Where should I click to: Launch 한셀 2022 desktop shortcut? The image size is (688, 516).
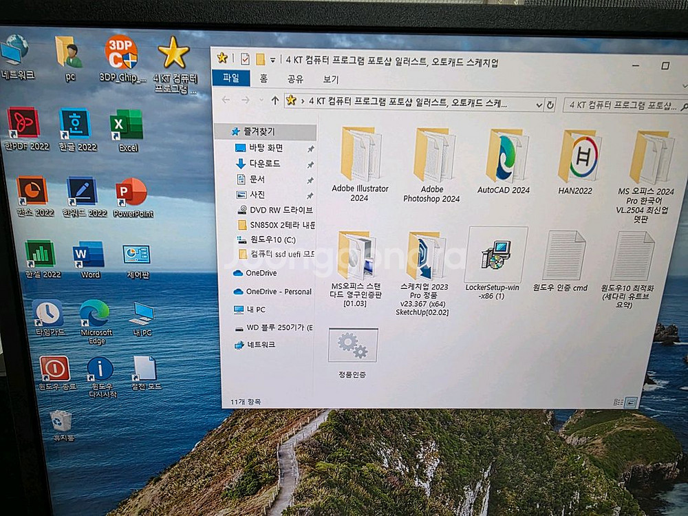coord(42,259)
